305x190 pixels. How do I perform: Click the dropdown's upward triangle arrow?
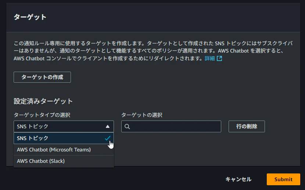[x=108, y=126]
